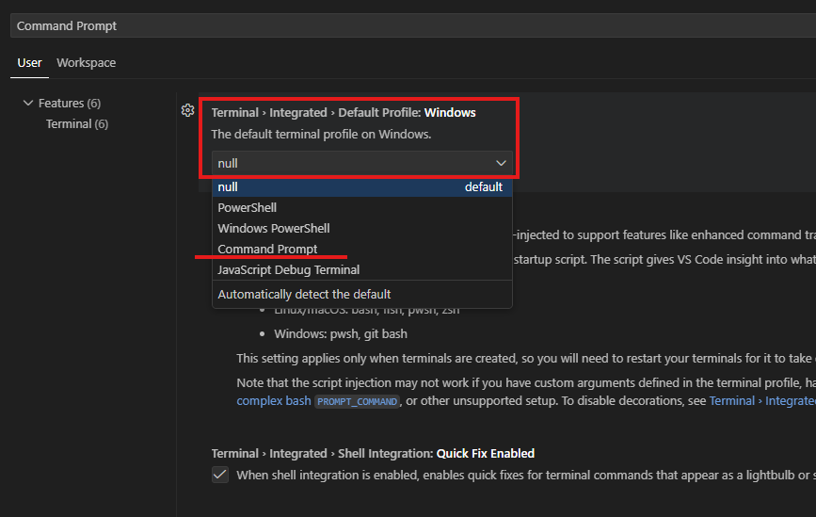Screen dimensions: 816x517
Task: Click the settings search field containing Command Prompt
Action: (x=413, y=25)
